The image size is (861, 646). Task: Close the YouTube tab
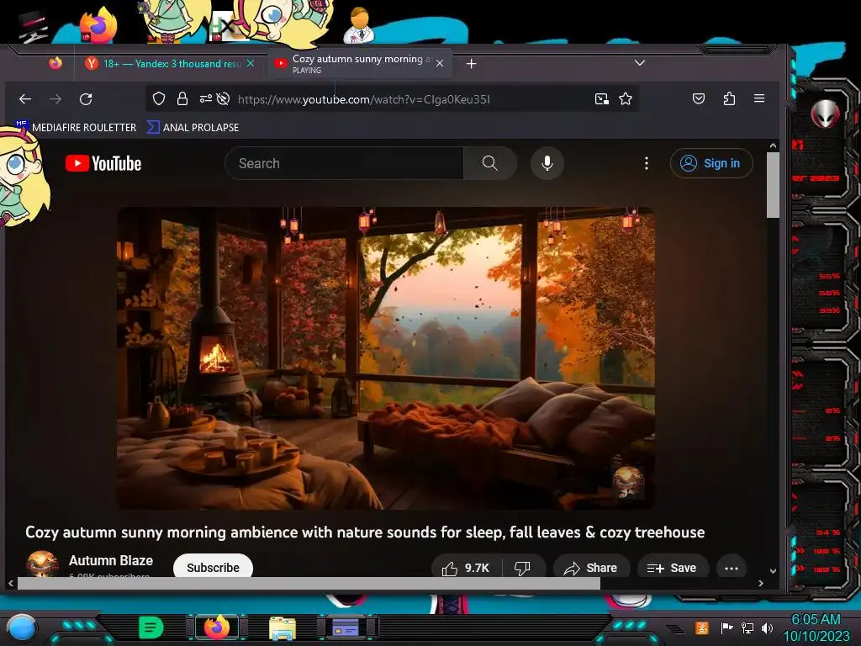tap(440, 63)
